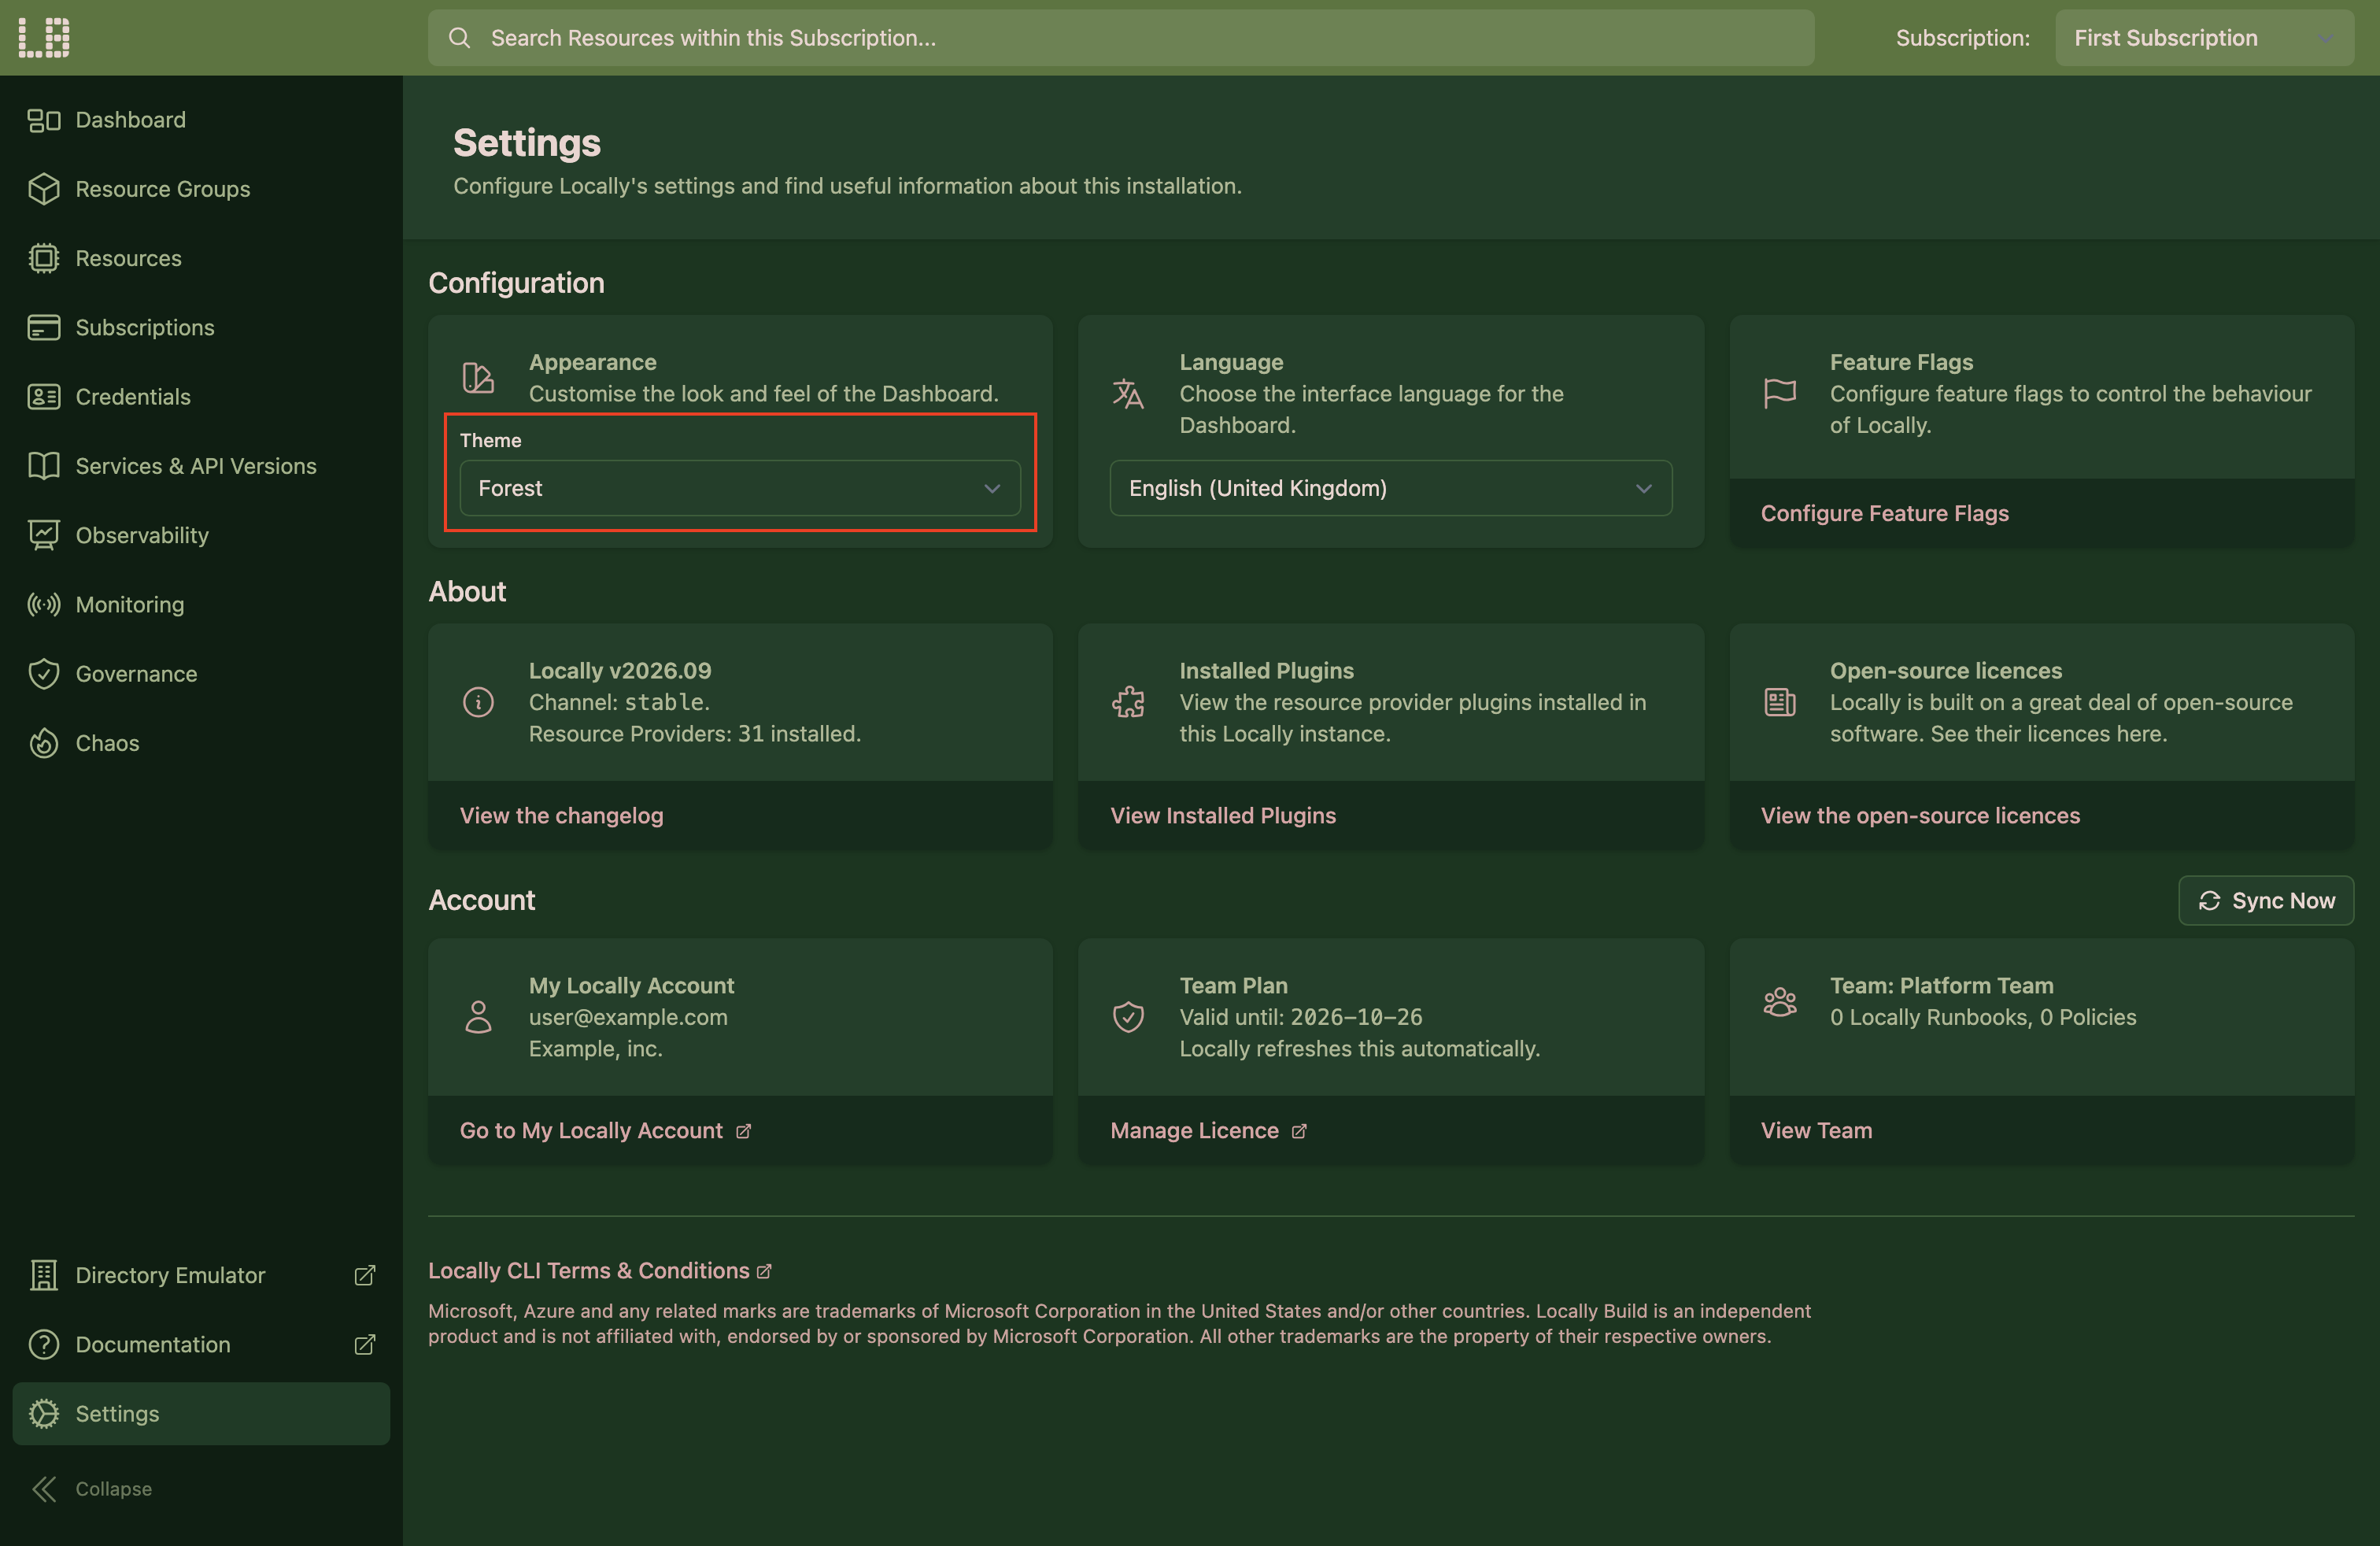
Task: Click the Manage Licence link
Action: (x=1208, y=1130)
